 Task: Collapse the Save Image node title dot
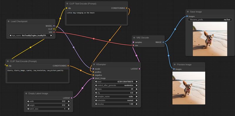(188, 12)
